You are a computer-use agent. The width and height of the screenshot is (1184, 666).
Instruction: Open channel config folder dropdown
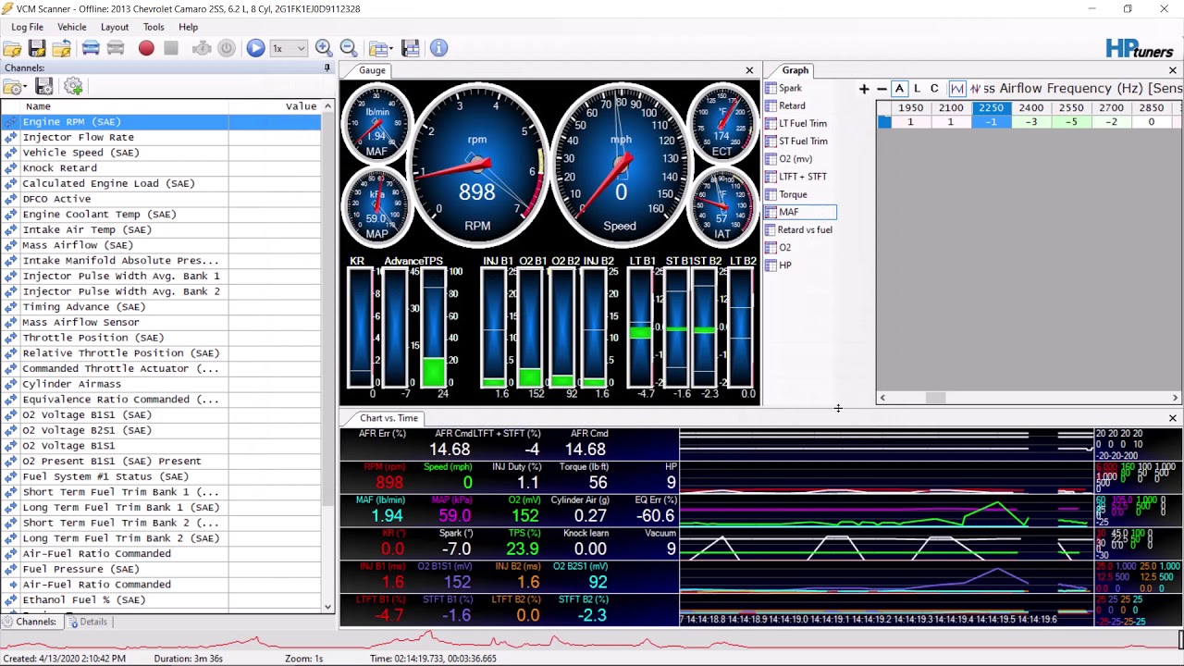(x=14, y=86)
